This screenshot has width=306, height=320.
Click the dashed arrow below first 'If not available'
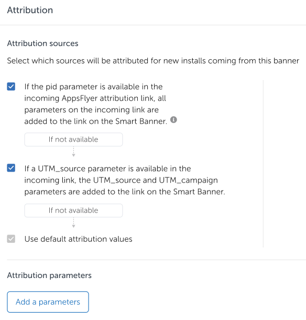pyautogui.click(x=73, y=152)
